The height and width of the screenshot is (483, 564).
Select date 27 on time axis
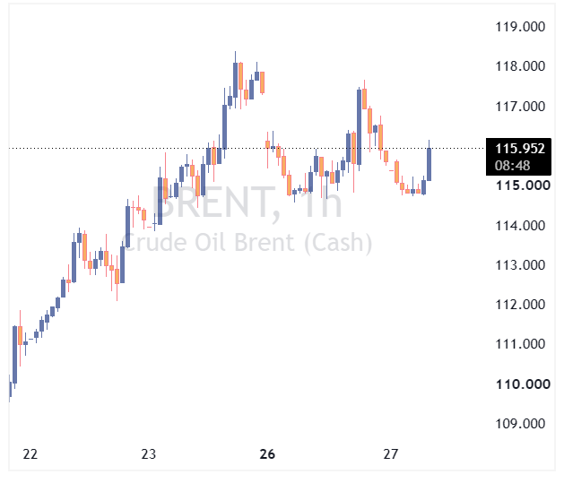[391, 454]
